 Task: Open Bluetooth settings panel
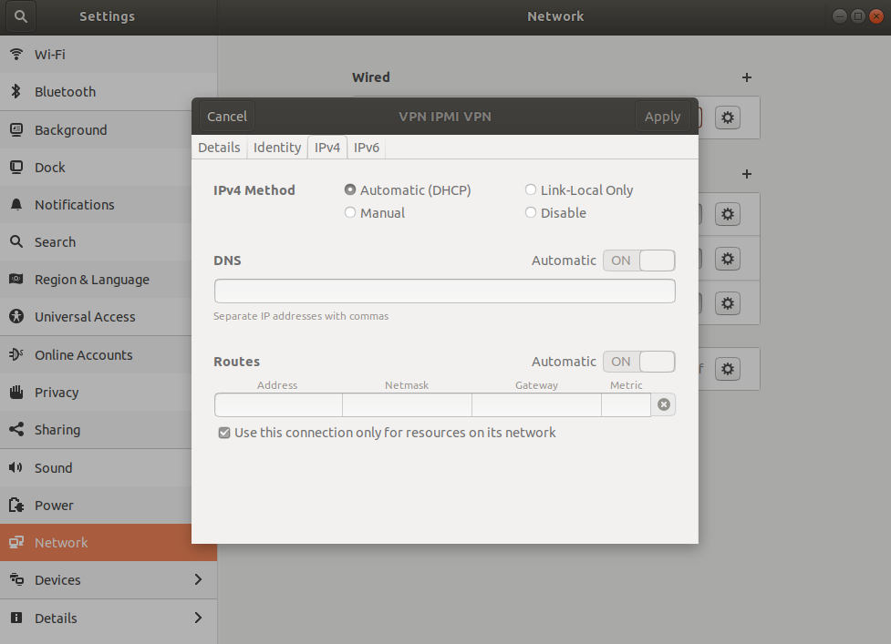[64, 92]
